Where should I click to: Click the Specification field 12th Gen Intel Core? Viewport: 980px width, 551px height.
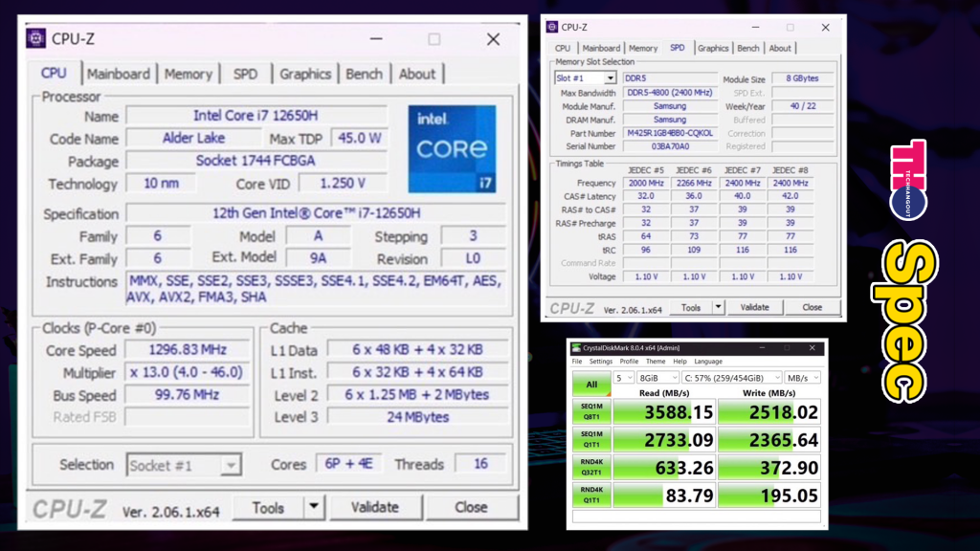pyautogui.click(x=316, y=213)
